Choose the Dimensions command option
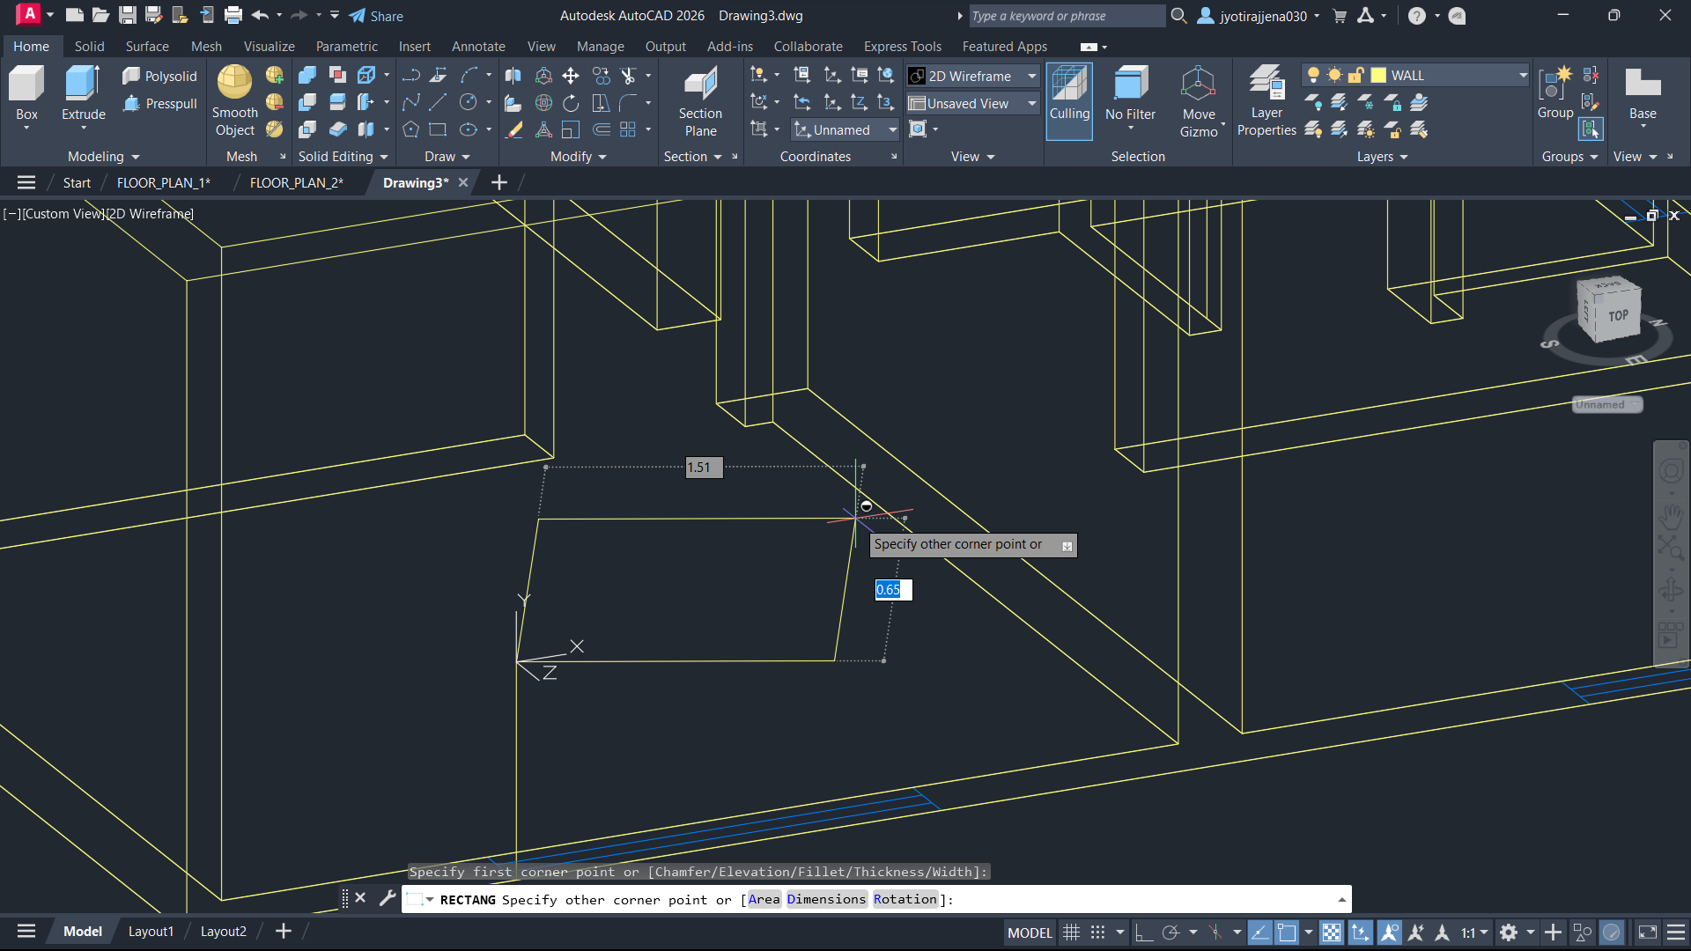The image size is (1691, 951). coord(826,899)
